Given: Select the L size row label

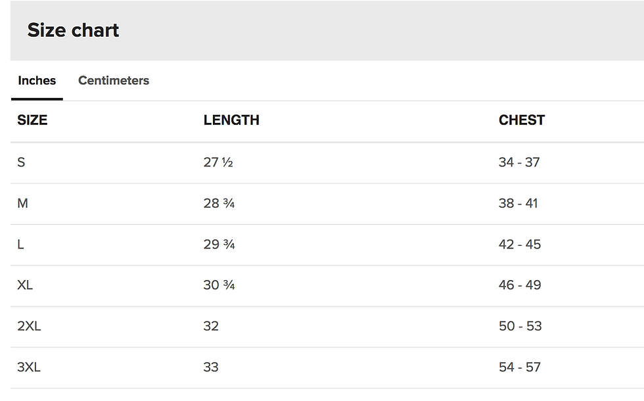Looking at the screenshot, I should point(21,245).
